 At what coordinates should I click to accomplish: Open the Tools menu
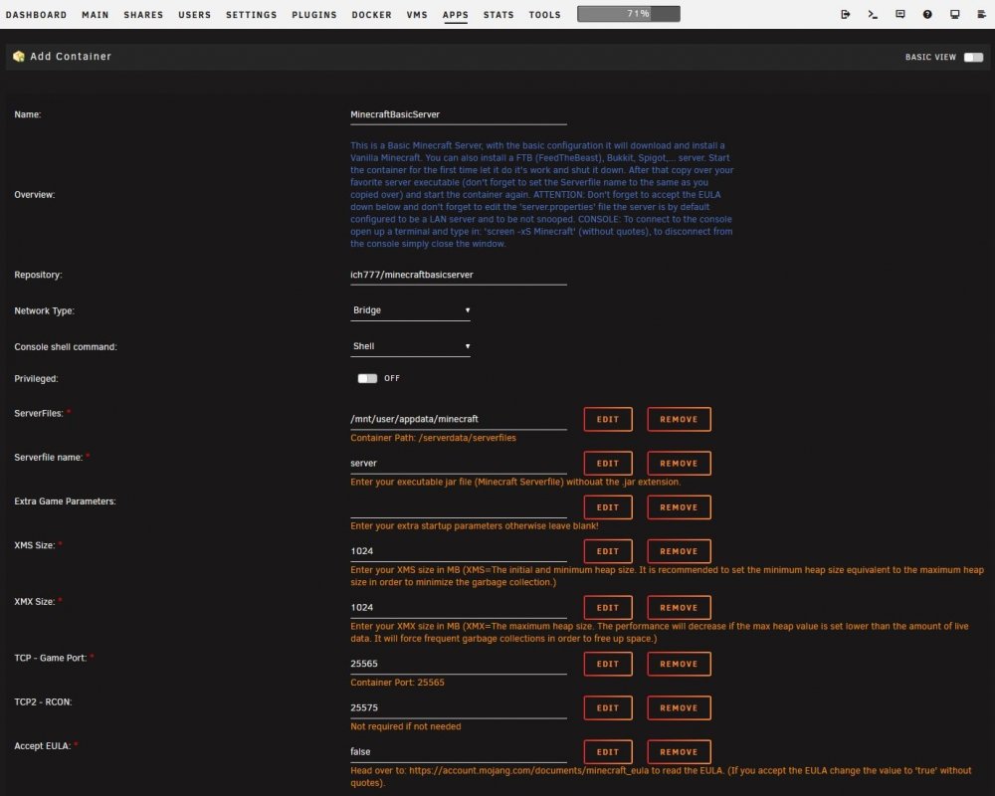[545, 15]
